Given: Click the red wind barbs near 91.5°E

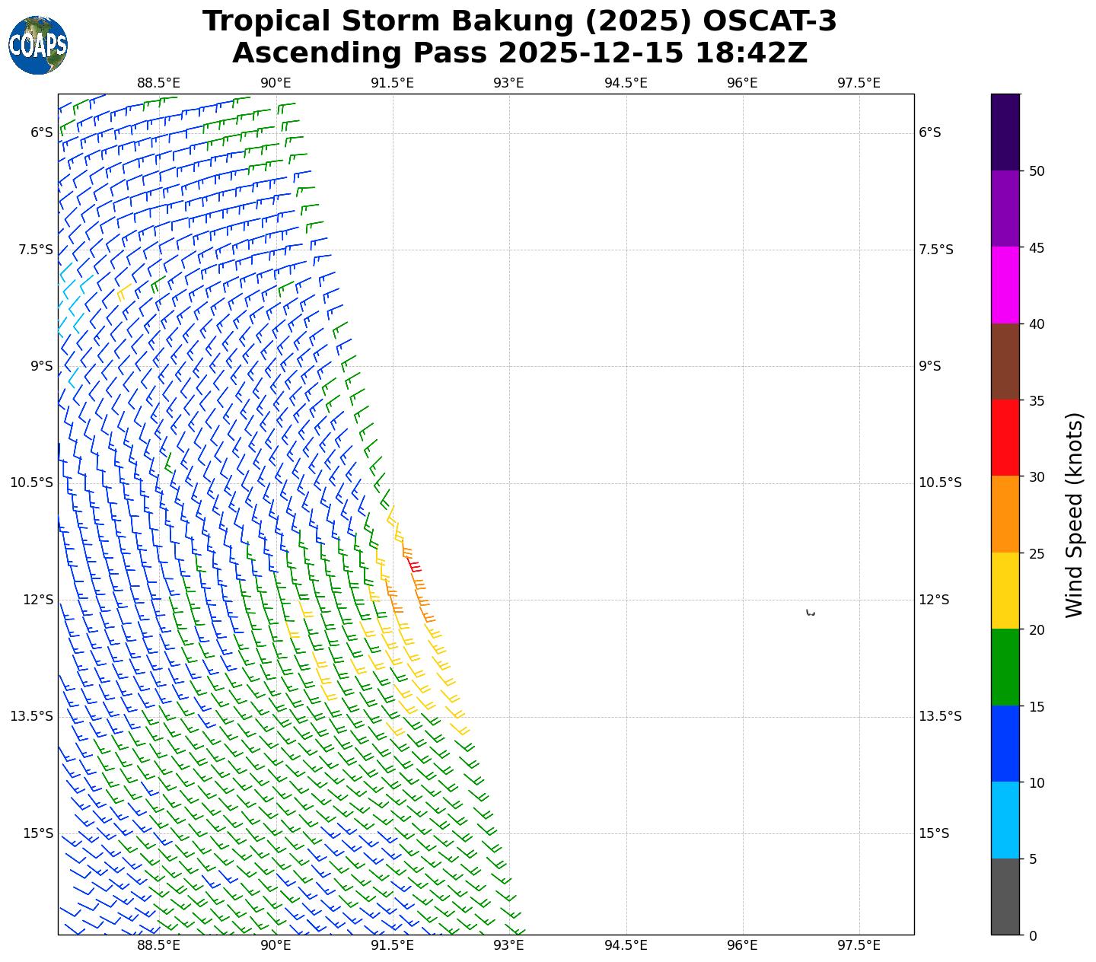Looking at the screenshot, I should [414, 565].
